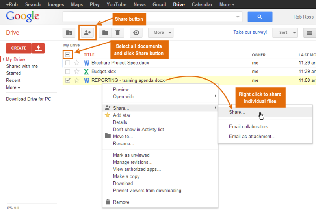Open Starred in the sidebar
Image resolution: width=316 pixels, height=211 pixels.
13,73
